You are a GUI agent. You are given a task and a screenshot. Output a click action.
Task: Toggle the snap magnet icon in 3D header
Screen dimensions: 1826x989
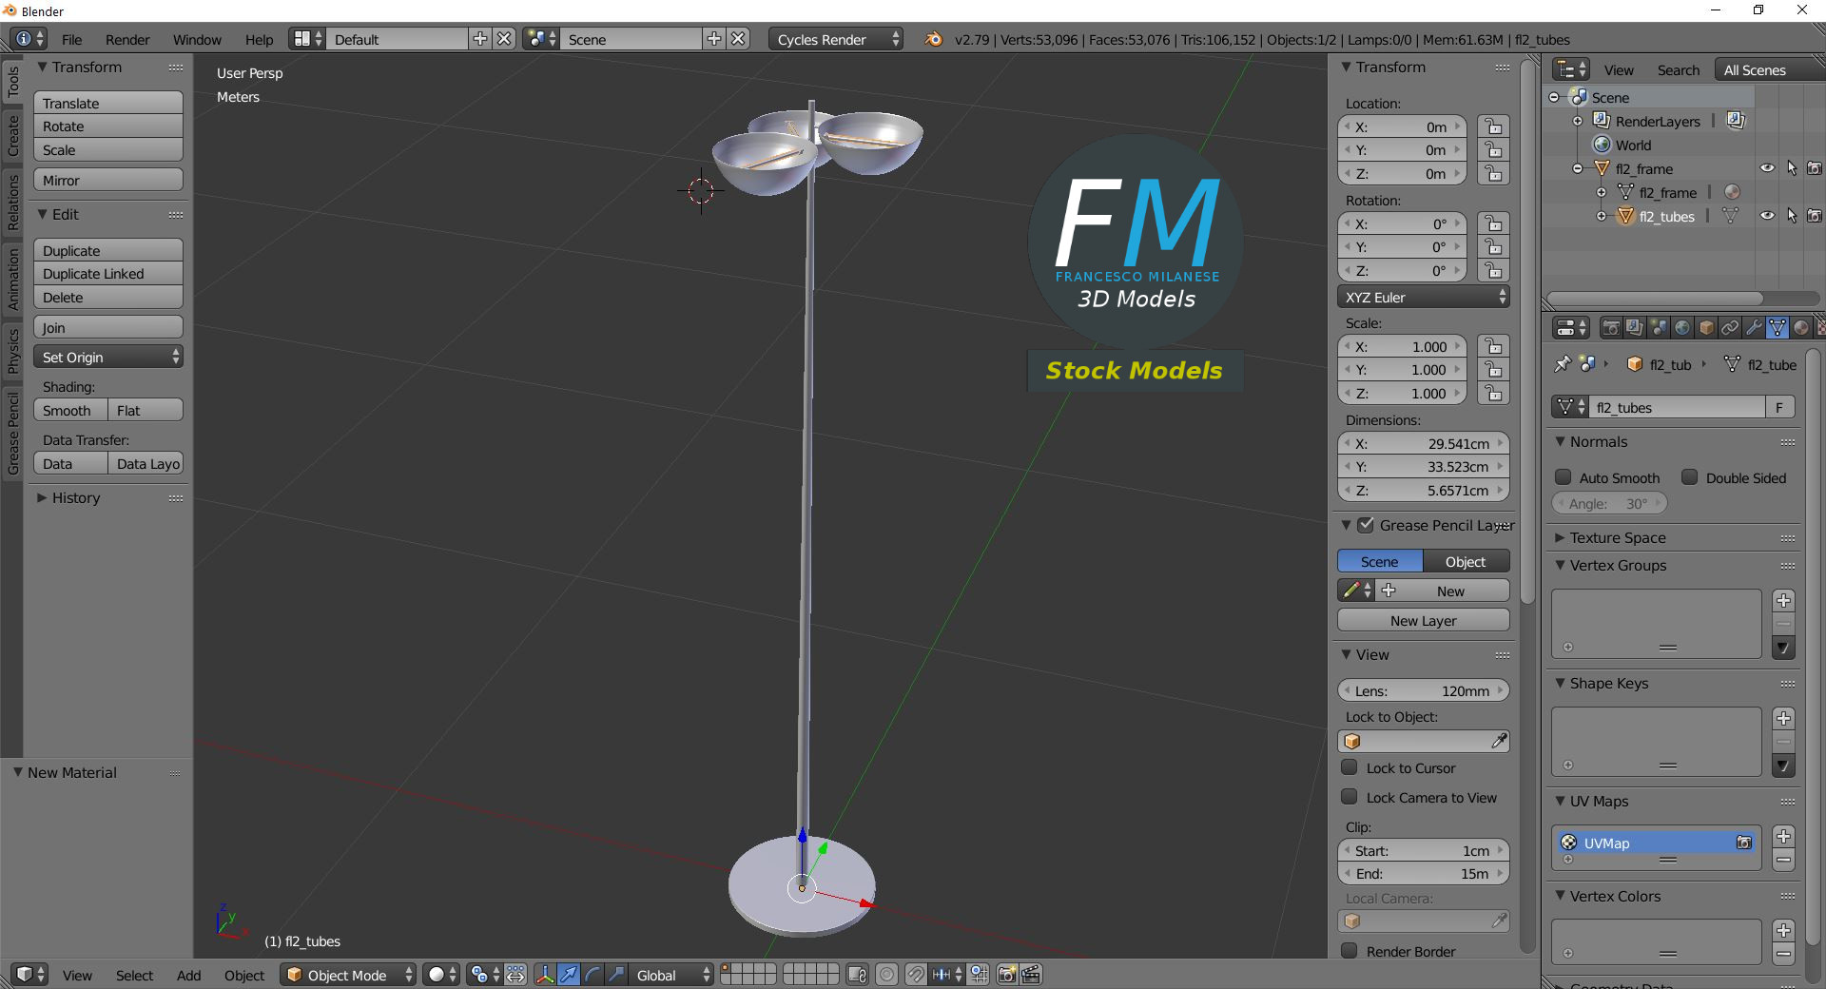click(915, 975)
